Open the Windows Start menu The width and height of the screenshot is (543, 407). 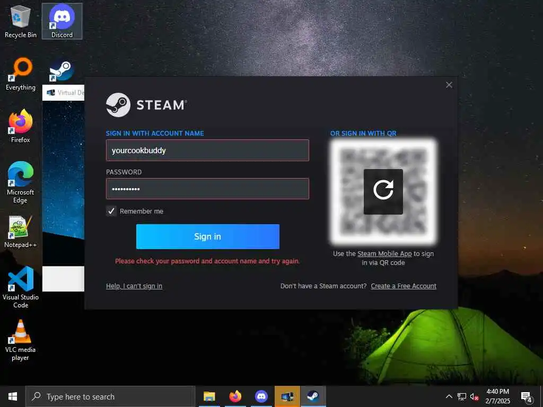(13, 396)
